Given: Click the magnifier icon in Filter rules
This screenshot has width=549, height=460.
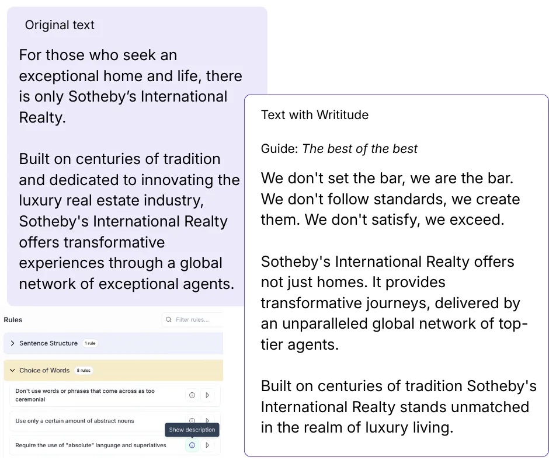Looking at the screenshot, I should tap(169, 319).
